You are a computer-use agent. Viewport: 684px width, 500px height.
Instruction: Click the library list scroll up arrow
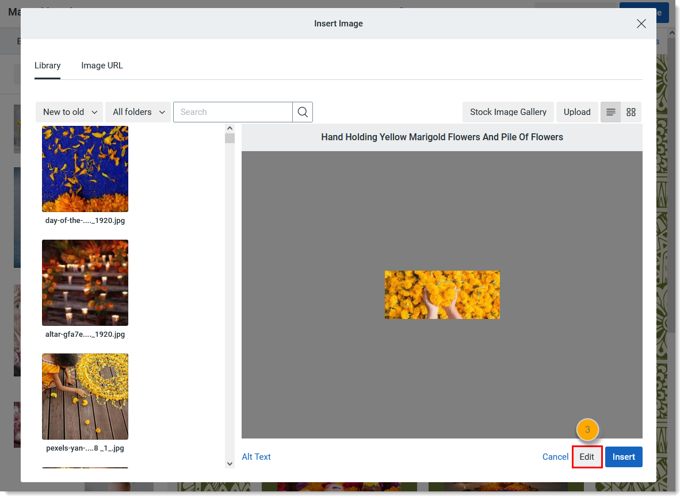pos(230,129)
